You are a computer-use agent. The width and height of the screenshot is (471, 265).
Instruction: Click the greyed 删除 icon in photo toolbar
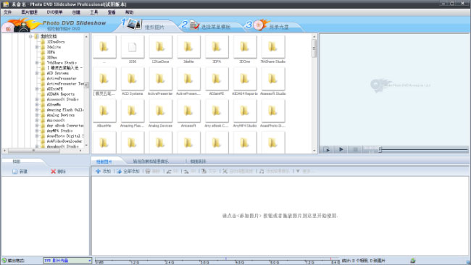tap(148, 171)
